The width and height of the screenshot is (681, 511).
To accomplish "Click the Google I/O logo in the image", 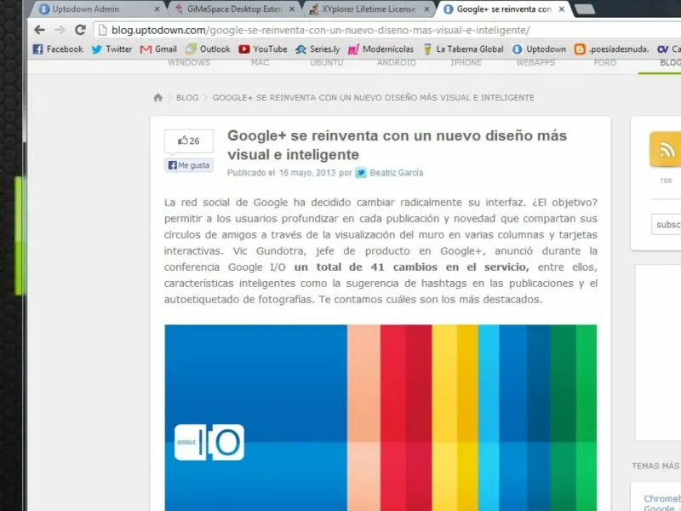I will 209,442.
